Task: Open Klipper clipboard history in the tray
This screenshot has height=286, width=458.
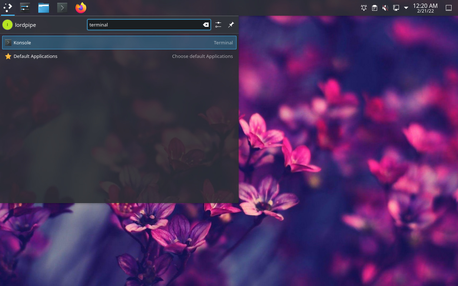Action: click(374, 8)
